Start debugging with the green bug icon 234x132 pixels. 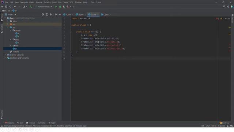point(60,7)
